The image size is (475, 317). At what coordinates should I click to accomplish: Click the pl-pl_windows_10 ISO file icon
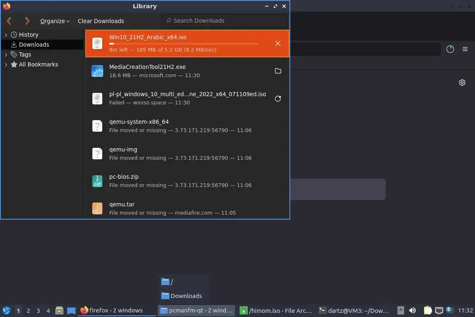(x=97, y=99)
